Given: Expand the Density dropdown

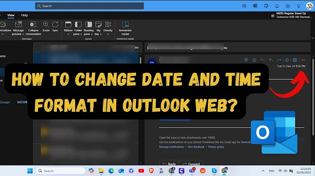Looking at the screenshot, I should pyautogui.click(x=108, y=28).
